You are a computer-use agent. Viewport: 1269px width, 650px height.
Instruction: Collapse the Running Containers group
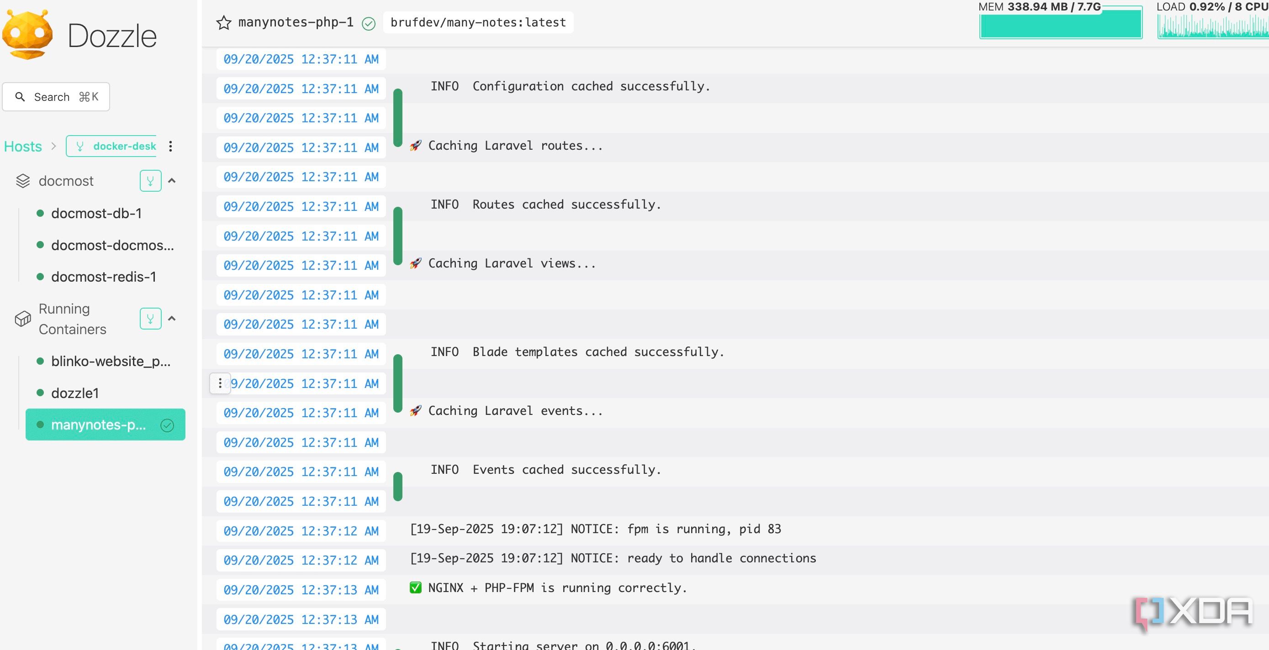172,319
